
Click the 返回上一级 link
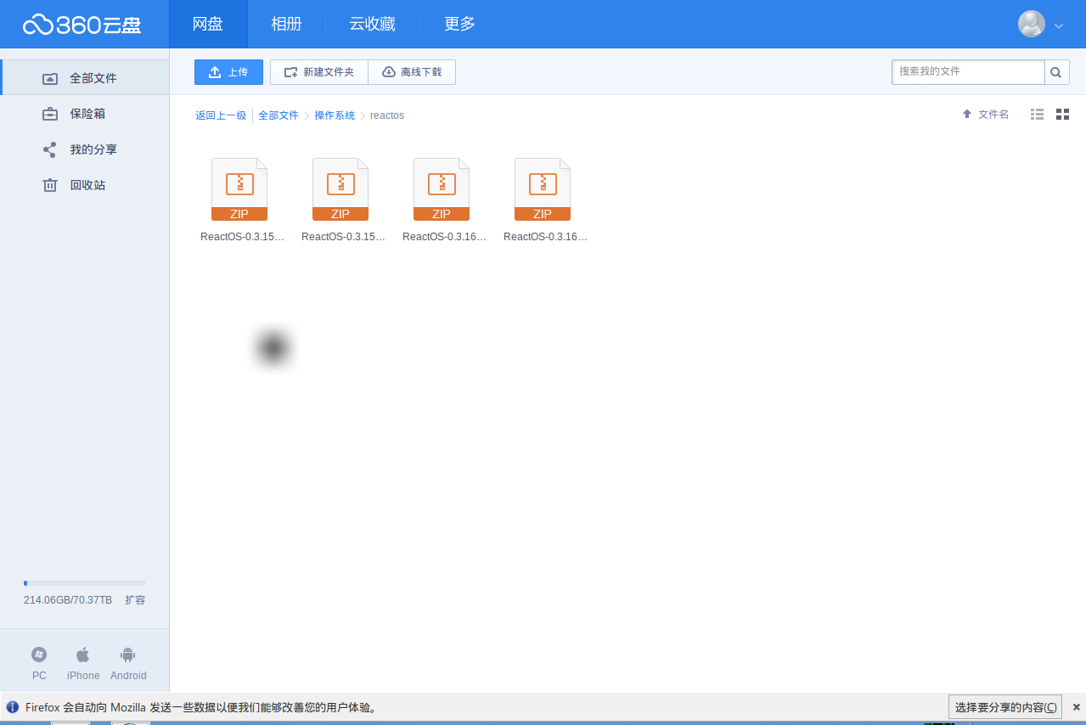(221, 115)
